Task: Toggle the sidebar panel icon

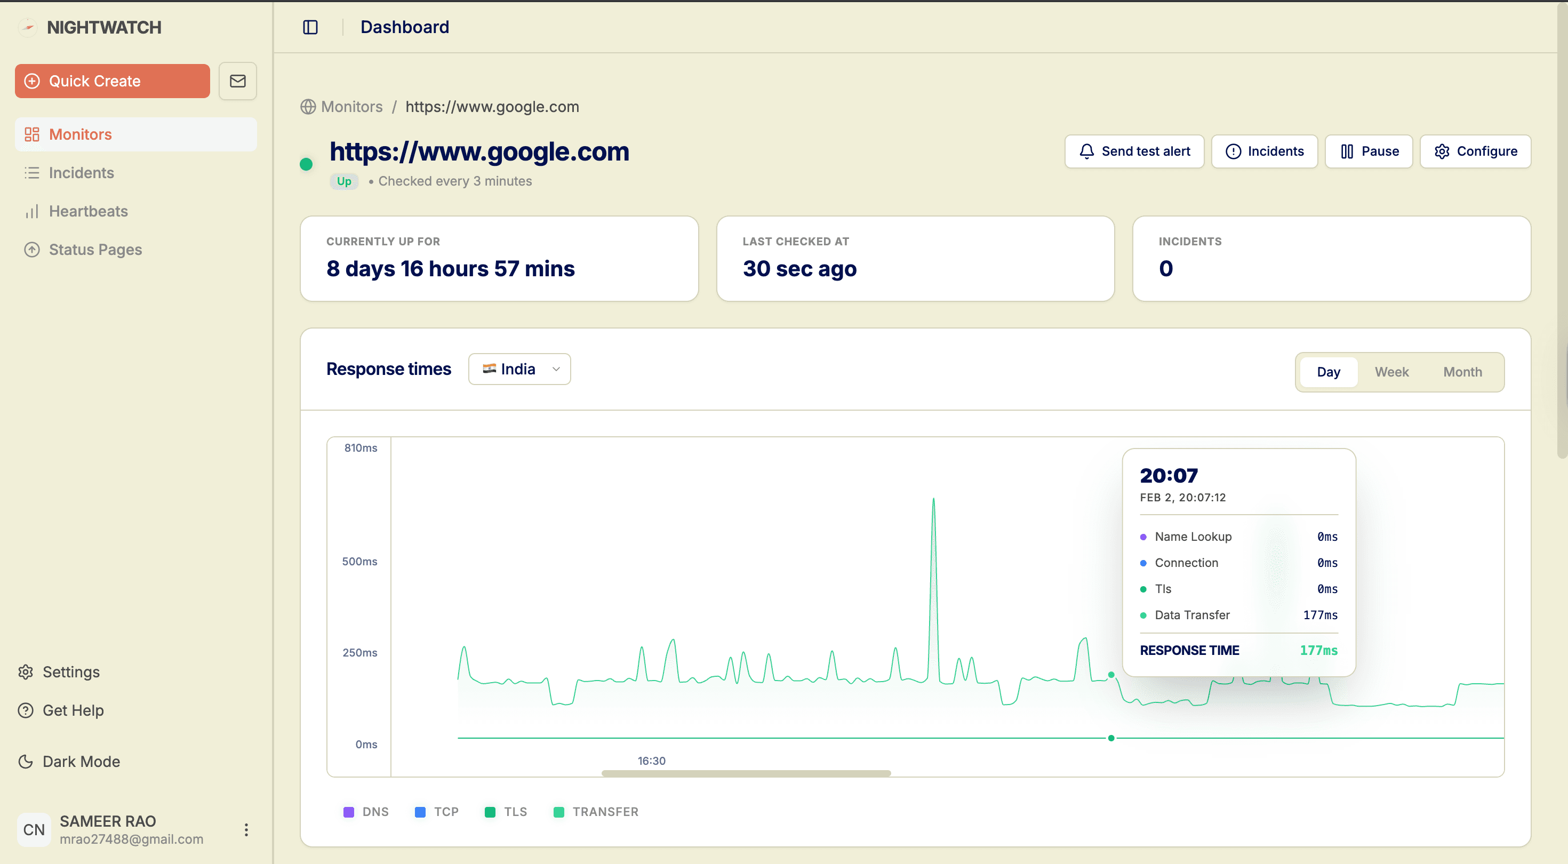Action: [310, 27]
